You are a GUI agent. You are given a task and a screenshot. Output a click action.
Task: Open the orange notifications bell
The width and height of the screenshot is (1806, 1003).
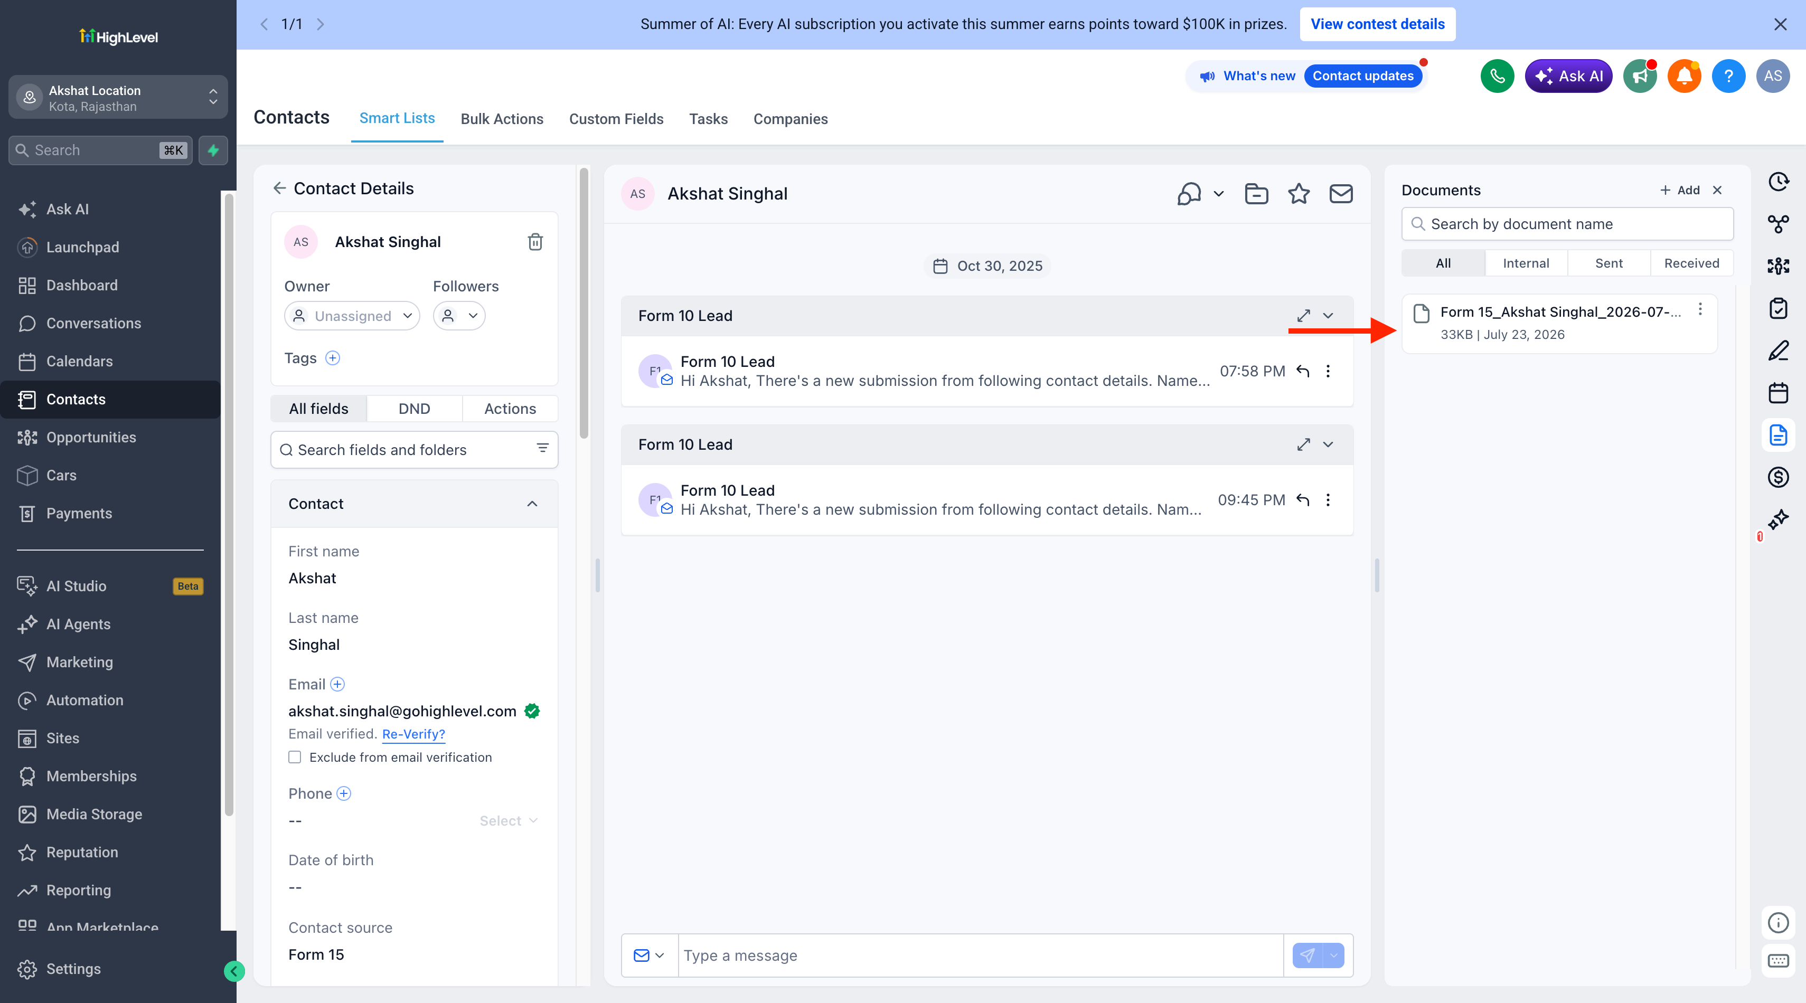(1684, 75)
